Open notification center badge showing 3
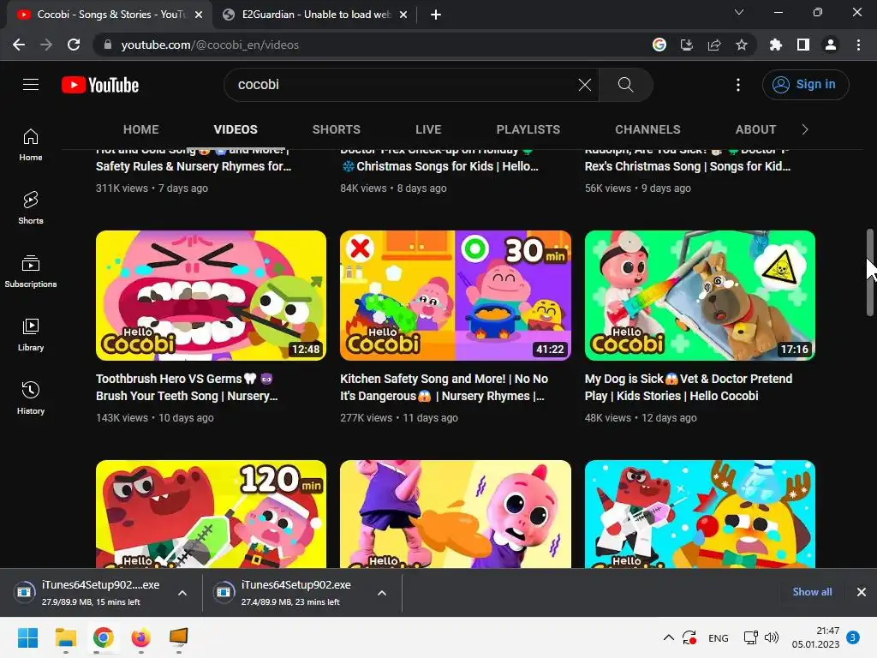The width and height of the screenshot is (877, 658). pos(853,637)
